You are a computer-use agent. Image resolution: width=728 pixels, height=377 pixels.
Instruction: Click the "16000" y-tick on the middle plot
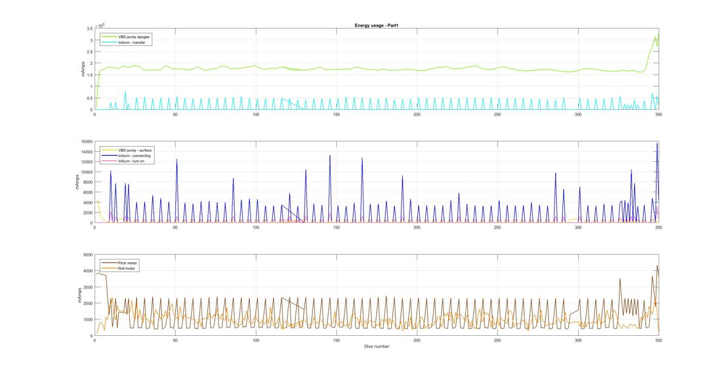pyautogui.click(x=86, y=142)
